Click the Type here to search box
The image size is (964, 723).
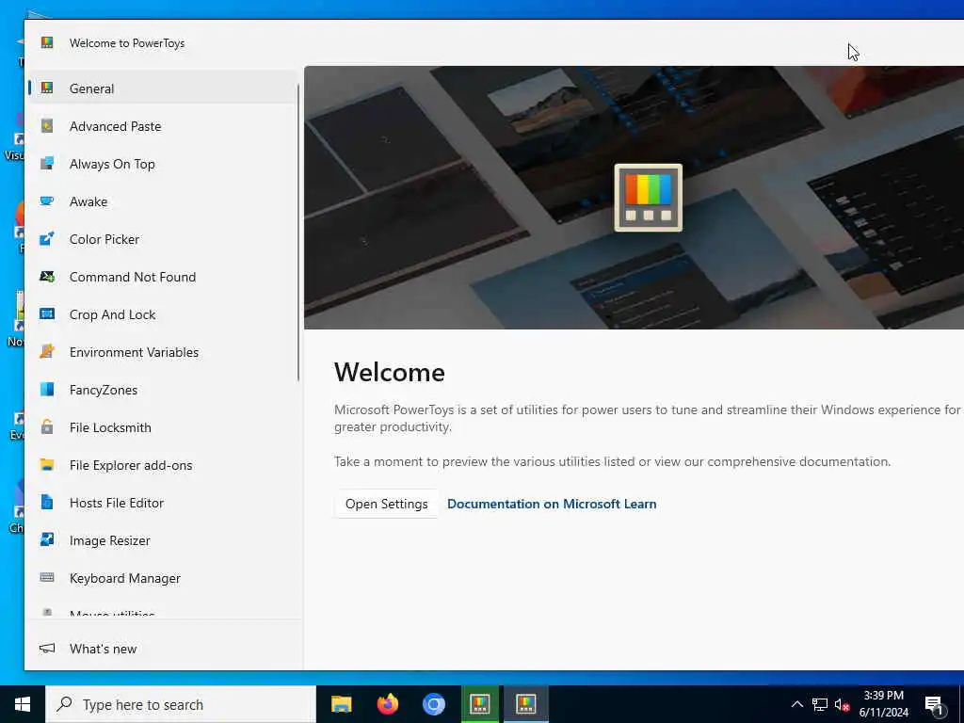[180, 704]
